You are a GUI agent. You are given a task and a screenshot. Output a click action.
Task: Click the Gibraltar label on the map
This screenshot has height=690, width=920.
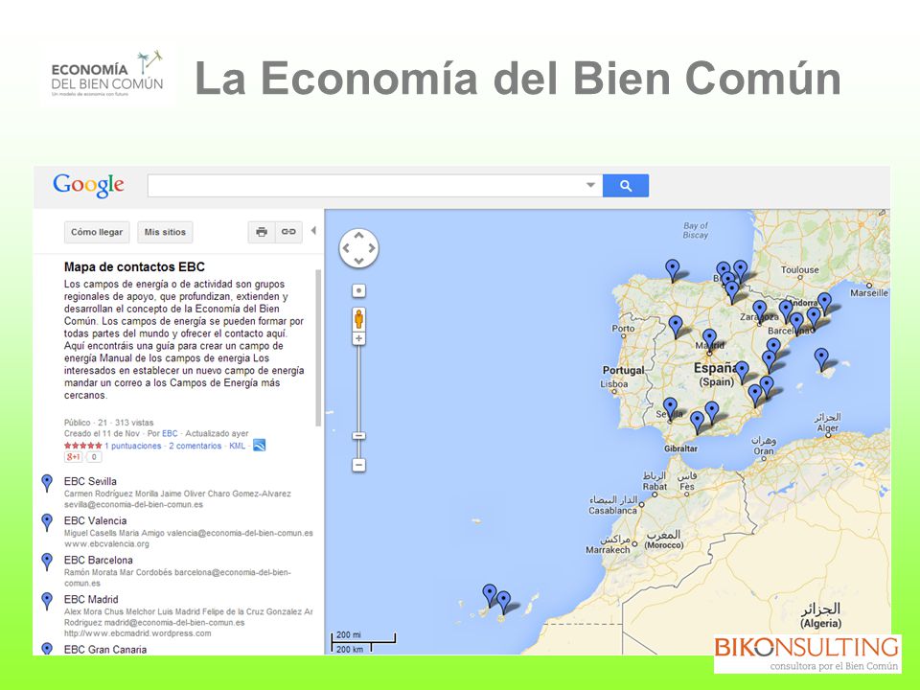[x=680, y=448]
